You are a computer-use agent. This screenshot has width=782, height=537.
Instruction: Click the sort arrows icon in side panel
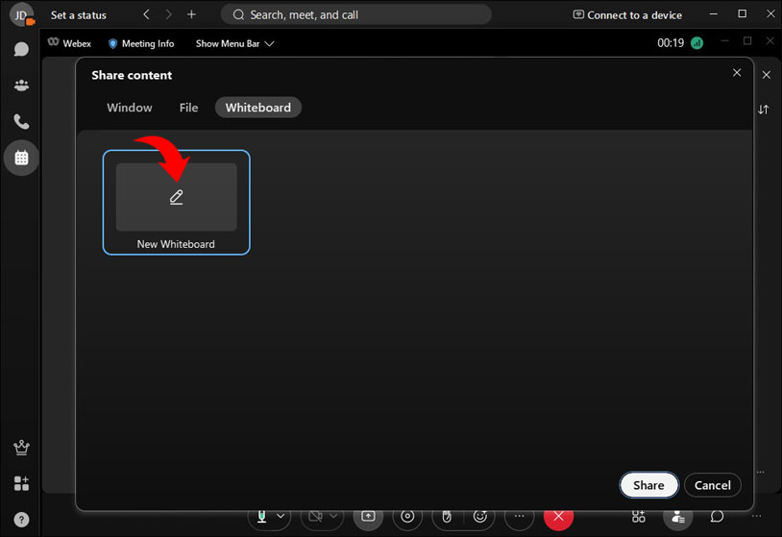tap(763, 110)
